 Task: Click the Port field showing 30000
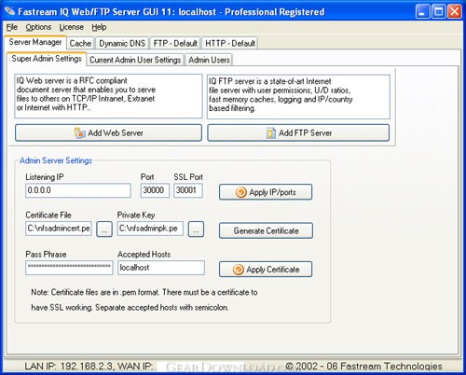point(155,190)
